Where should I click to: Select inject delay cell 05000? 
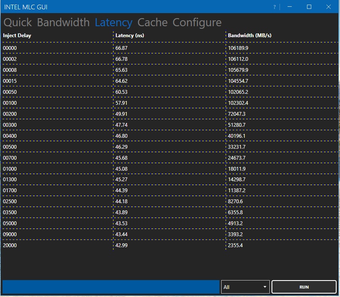(10, 223)
